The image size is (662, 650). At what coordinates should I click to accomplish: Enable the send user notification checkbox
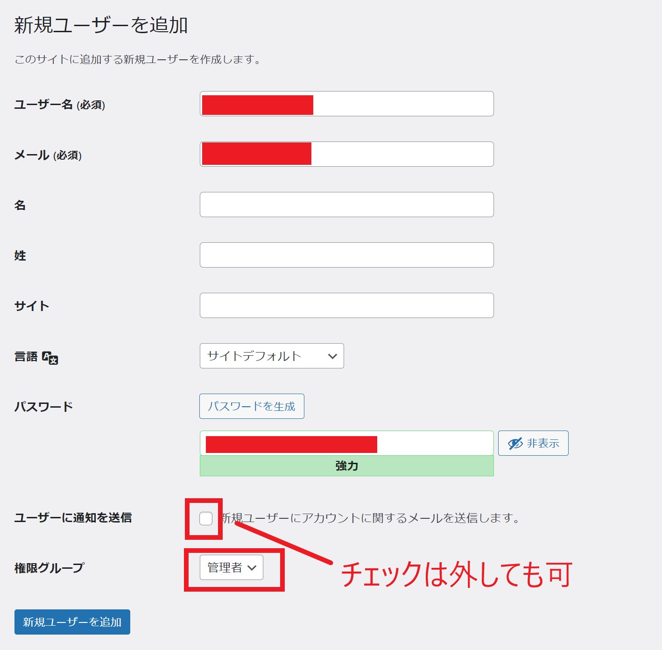pos(206,518)
